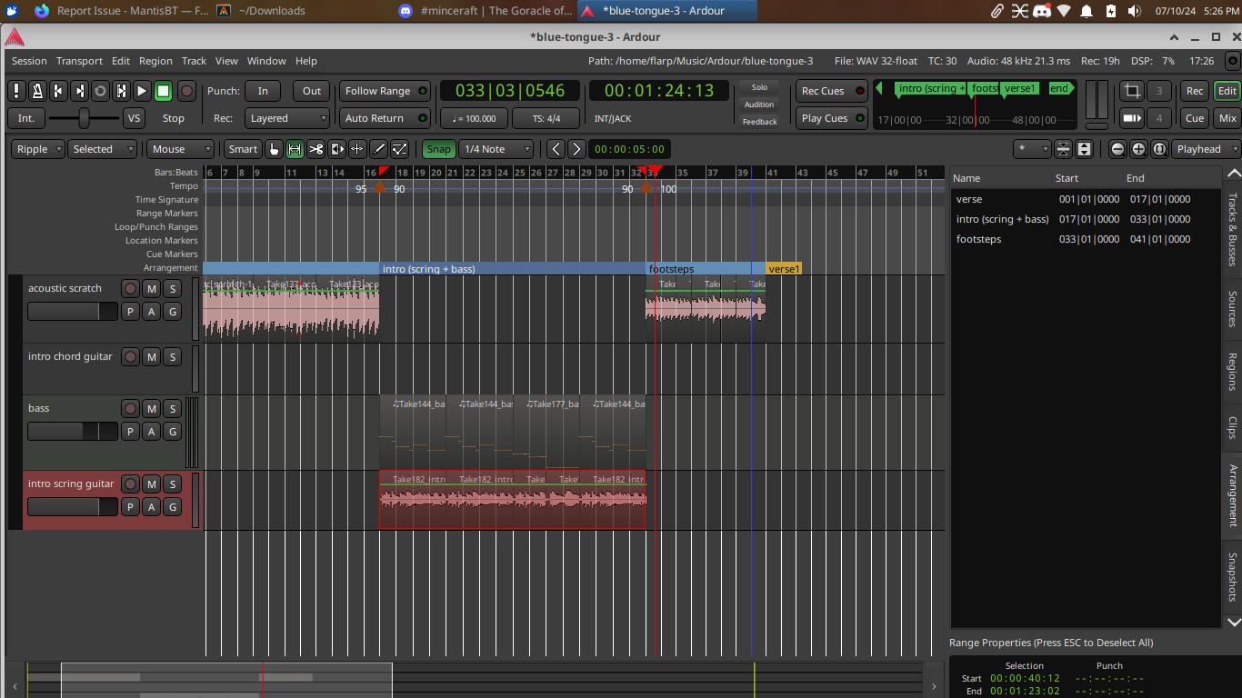Mute the bass track
Screen dimensions: 1242x698
click(x=151, y=409)
